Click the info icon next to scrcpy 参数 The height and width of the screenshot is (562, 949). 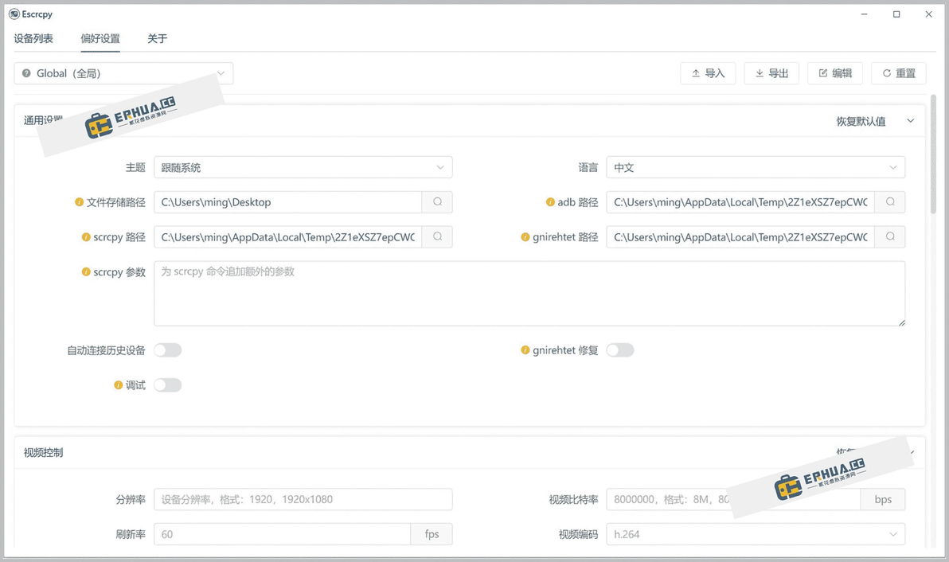[86, 272]
